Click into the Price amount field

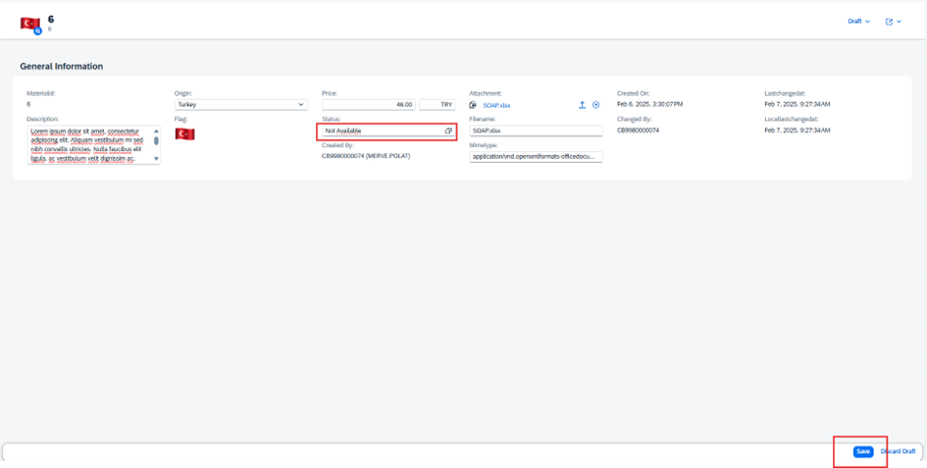(368, 104)
